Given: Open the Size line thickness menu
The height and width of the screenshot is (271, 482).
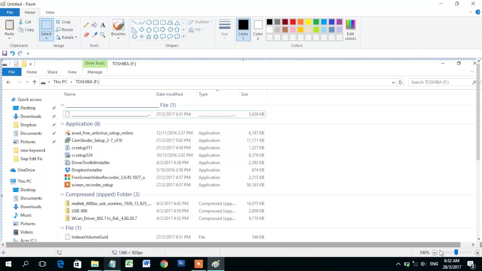Looking at the screenshot, I should pos(224,29).
